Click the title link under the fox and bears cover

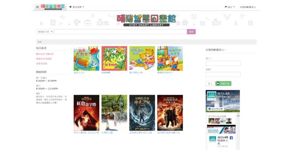click(165, 73)
